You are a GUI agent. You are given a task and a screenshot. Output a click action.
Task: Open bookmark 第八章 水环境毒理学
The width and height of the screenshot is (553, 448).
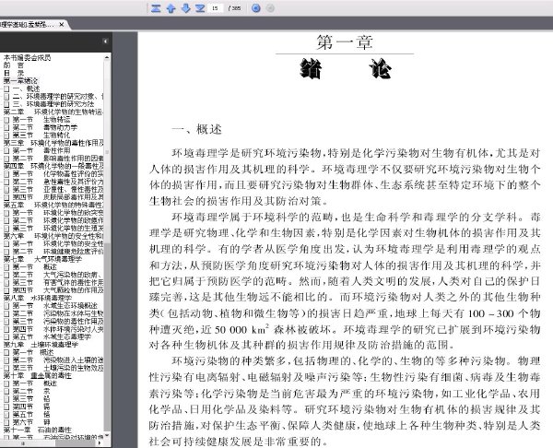pyautogui.click(x=38, y=298)
